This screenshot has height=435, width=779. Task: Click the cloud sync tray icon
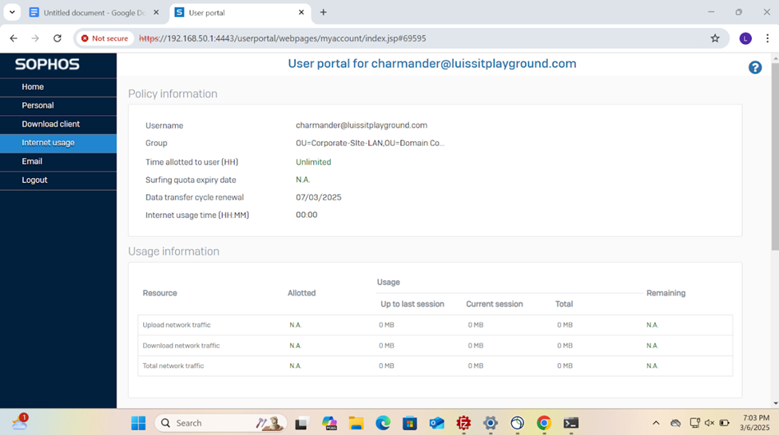[675, 423]
